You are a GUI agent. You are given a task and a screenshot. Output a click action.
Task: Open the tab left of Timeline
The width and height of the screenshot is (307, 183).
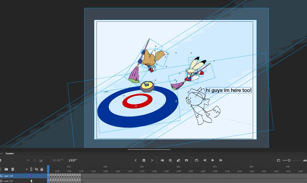(1, 154)
